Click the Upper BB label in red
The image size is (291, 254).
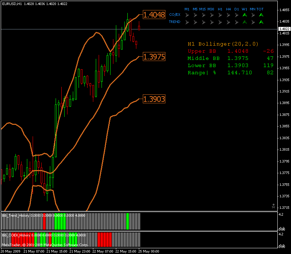tap(202, 51)
